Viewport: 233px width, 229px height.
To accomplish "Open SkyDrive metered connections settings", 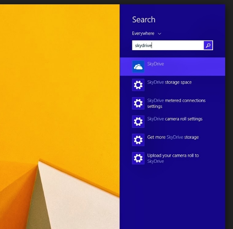I will pos(176,103).
